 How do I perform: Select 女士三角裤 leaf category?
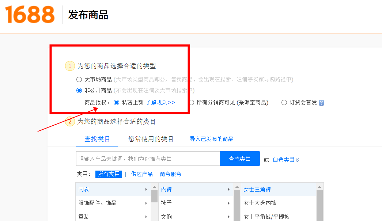coord(279,189)
